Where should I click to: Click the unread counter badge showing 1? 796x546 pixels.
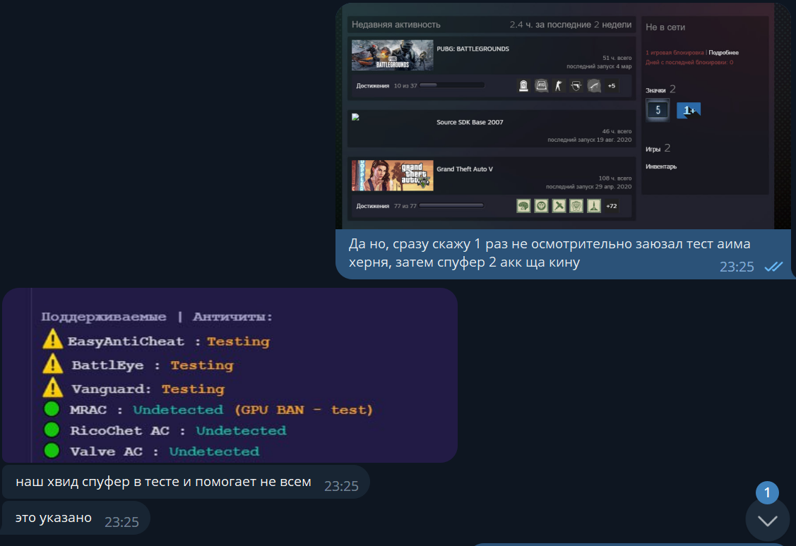[767, 492]
